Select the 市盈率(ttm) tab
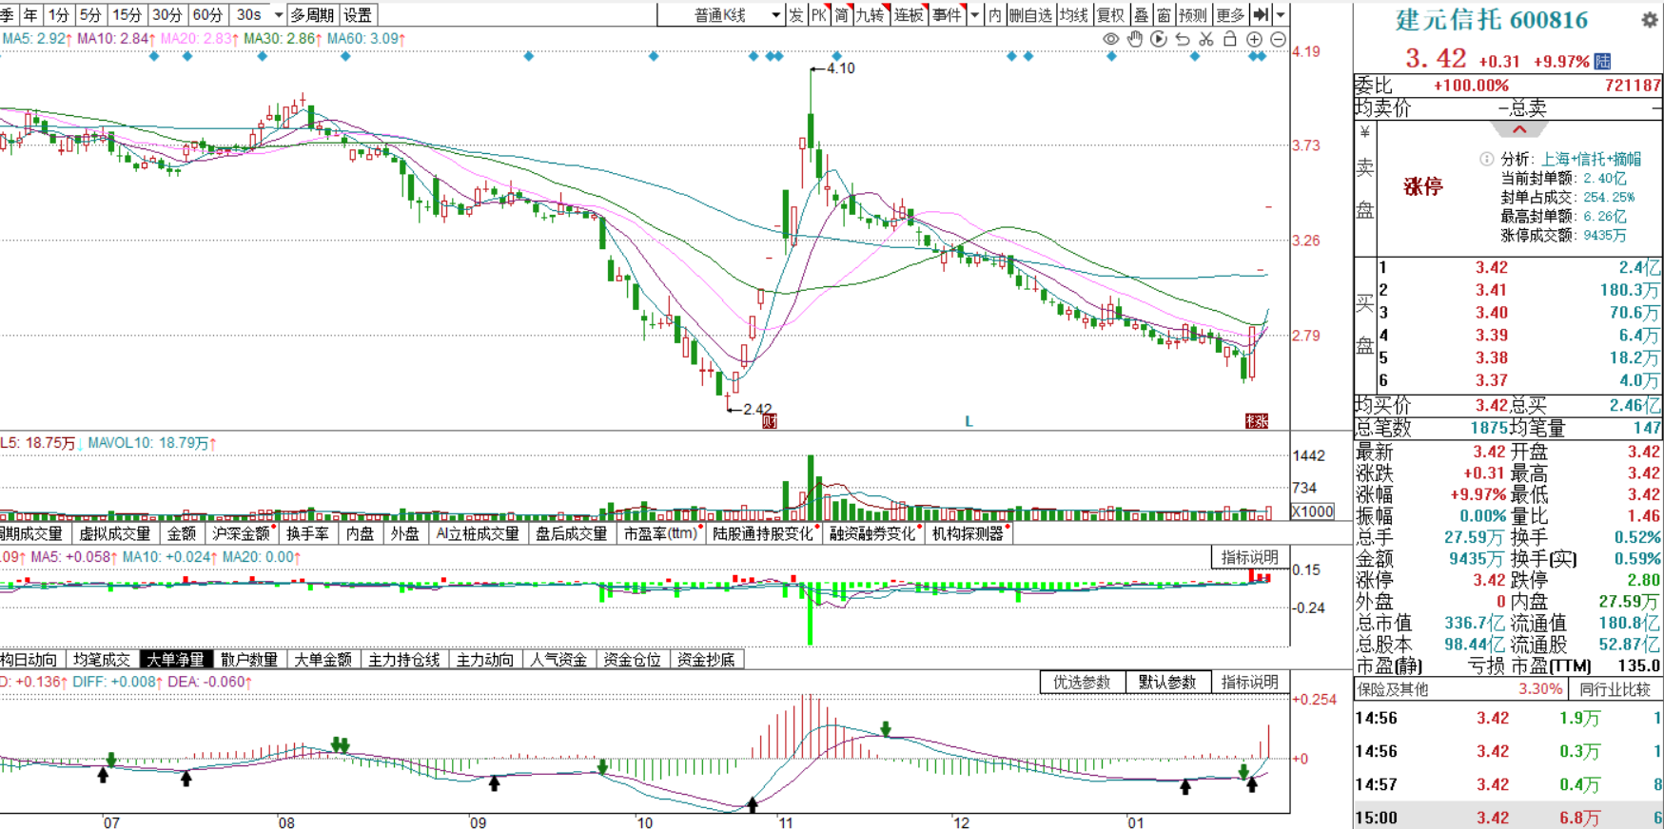The image size is (1664, 829). [660, 533]
